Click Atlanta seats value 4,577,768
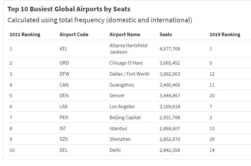Viewport: 251px width, 166px height. 170,49
